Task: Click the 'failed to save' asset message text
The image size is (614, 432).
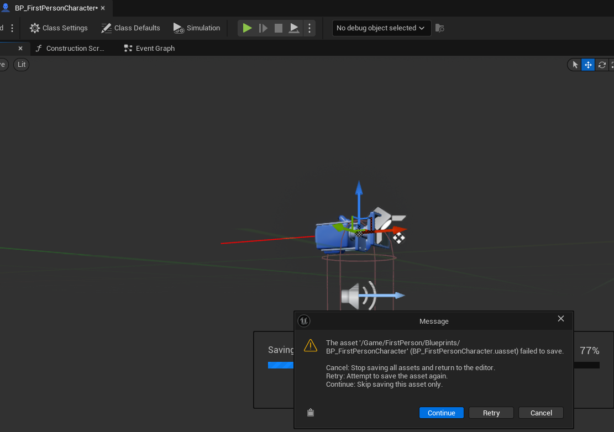Action: pyautogui.click(x=445, y=347)
